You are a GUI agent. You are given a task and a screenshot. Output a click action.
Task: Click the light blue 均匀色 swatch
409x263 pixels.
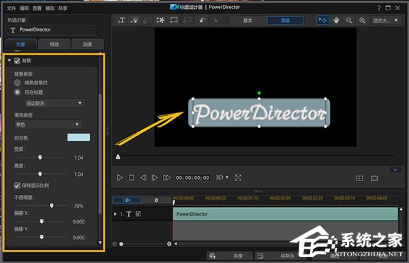pyautogui.click(x=78, y=138)
